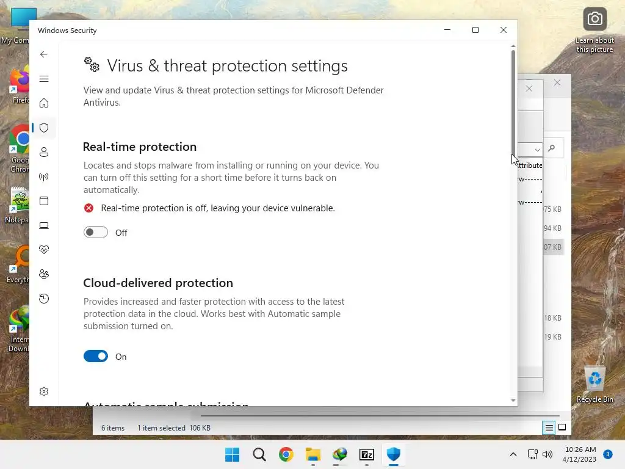Click the '6 items' status bar text

[113, 428]
